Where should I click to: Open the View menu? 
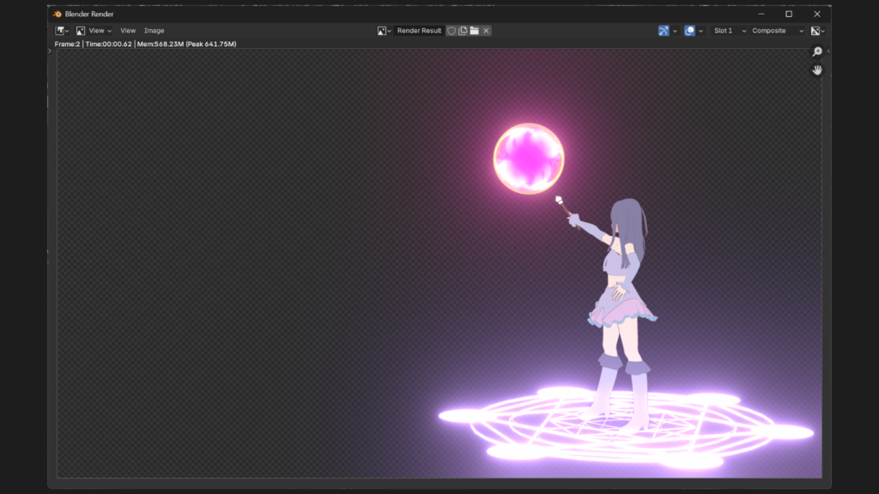coord(128,31)
